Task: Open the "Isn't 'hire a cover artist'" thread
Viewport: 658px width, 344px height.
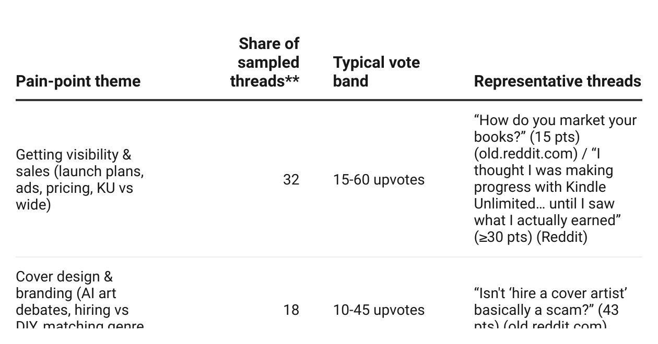Action: pos(550,293)
